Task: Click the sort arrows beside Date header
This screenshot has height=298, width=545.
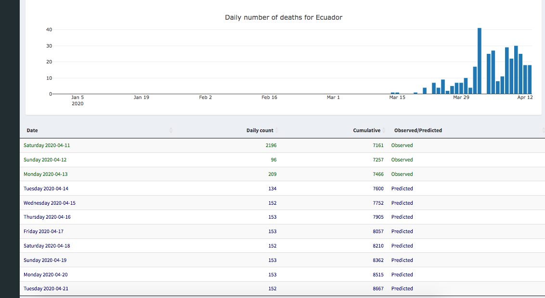Action: click(171, 130)
